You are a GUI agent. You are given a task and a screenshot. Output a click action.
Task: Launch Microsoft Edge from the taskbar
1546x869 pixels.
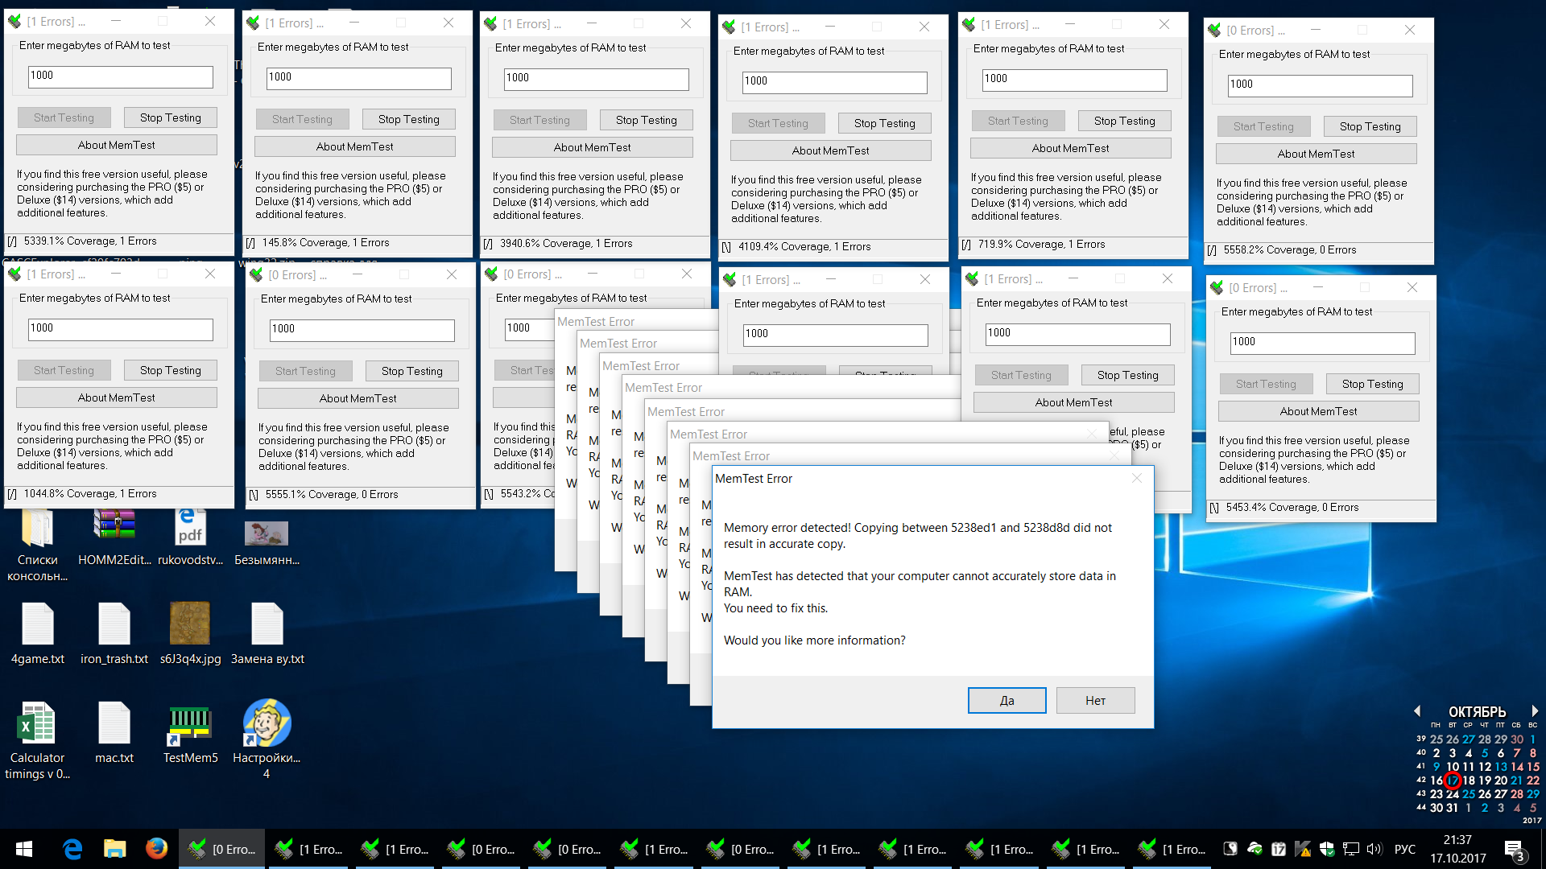72,849
